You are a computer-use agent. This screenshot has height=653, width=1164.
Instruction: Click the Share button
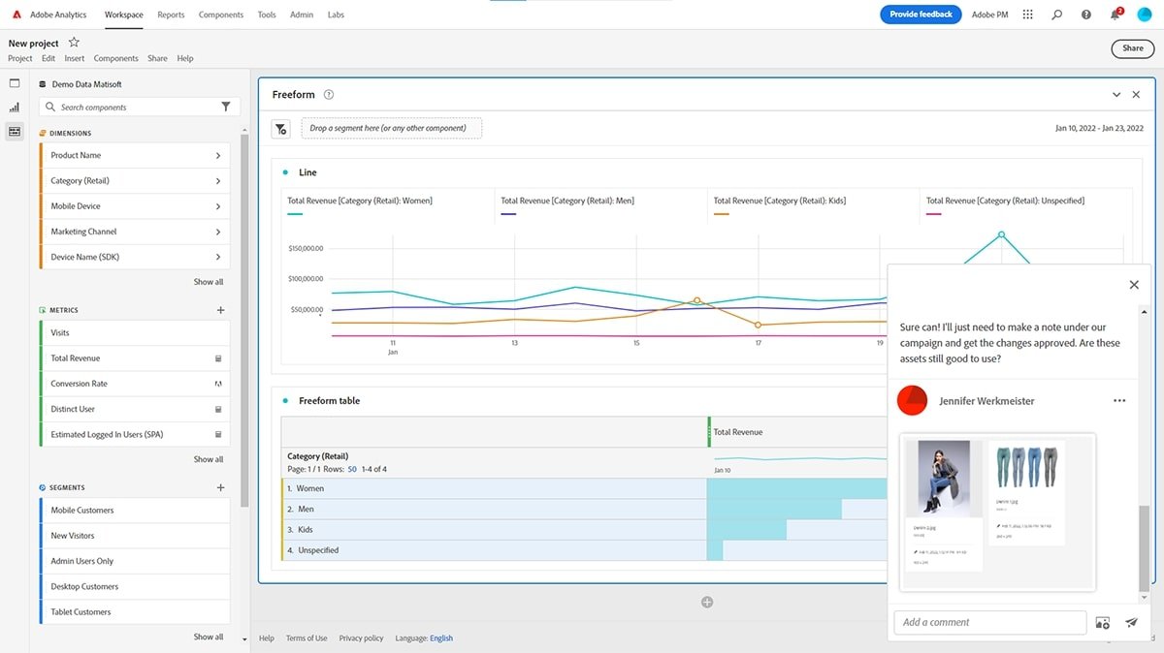pyautogui.click(x=1132, y=48)
